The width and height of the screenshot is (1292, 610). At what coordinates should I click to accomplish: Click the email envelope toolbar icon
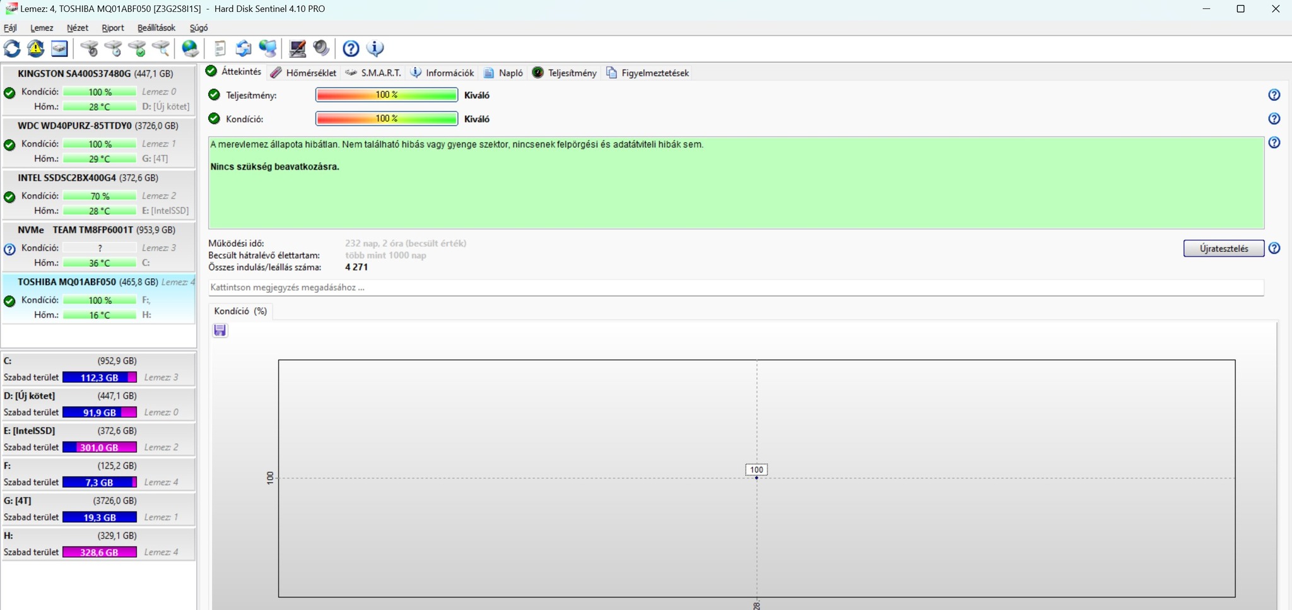(x=244, y=49)
